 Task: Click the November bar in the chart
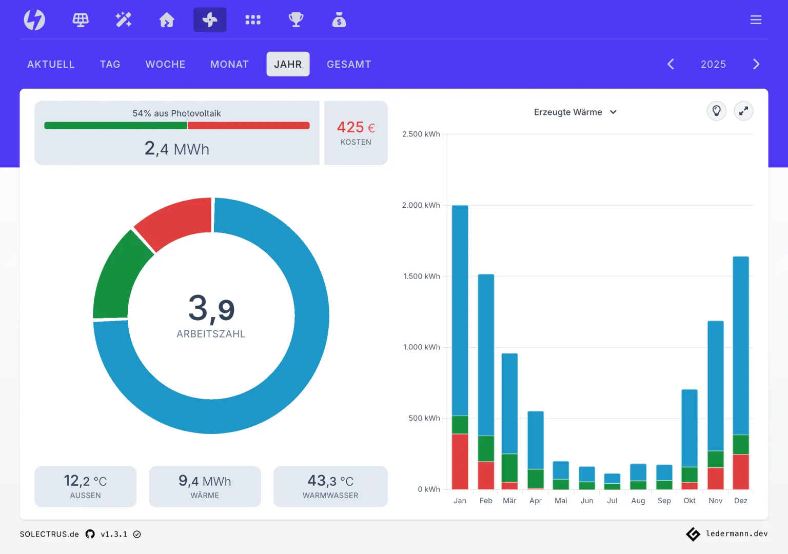716,405
